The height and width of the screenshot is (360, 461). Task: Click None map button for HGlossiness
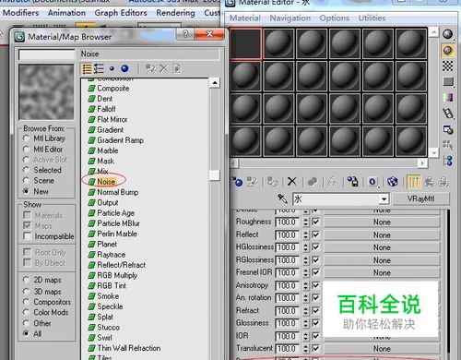[x=382, y=247]
